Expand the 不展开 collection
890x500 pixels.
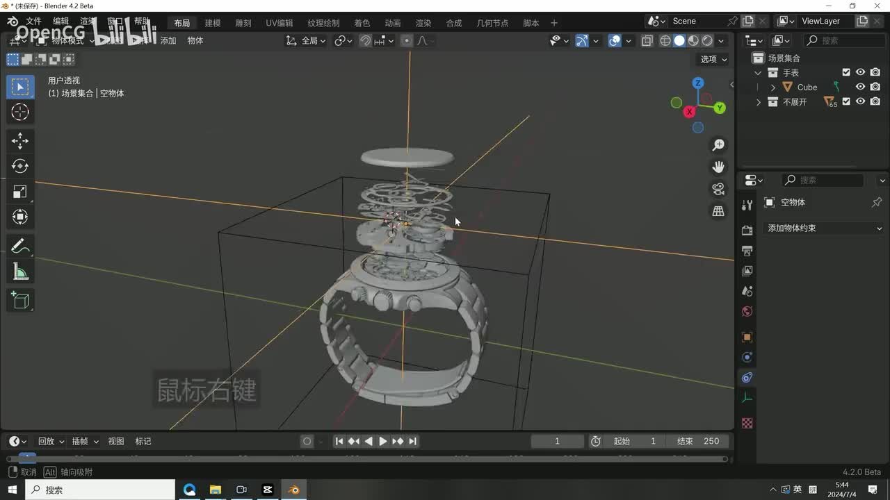pos(759,101)
